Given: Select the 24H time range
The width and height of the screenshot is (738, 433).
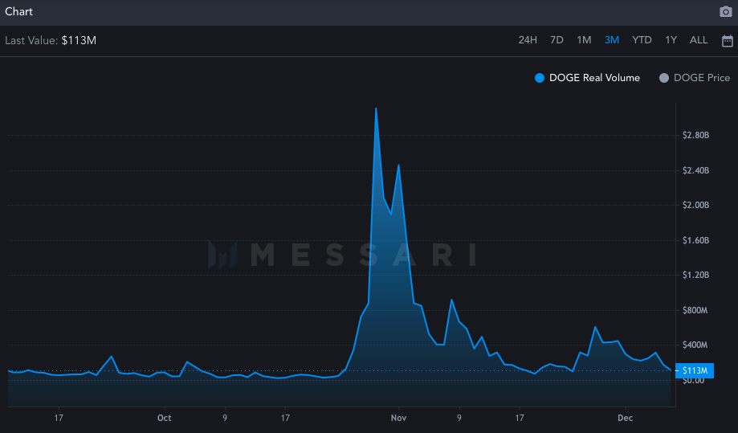Looking at the screenshot, I should 528,40.
